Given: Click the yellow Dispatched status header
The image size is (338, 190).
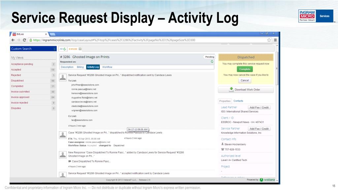Looking at the screenshot, I should pos(246,57).
